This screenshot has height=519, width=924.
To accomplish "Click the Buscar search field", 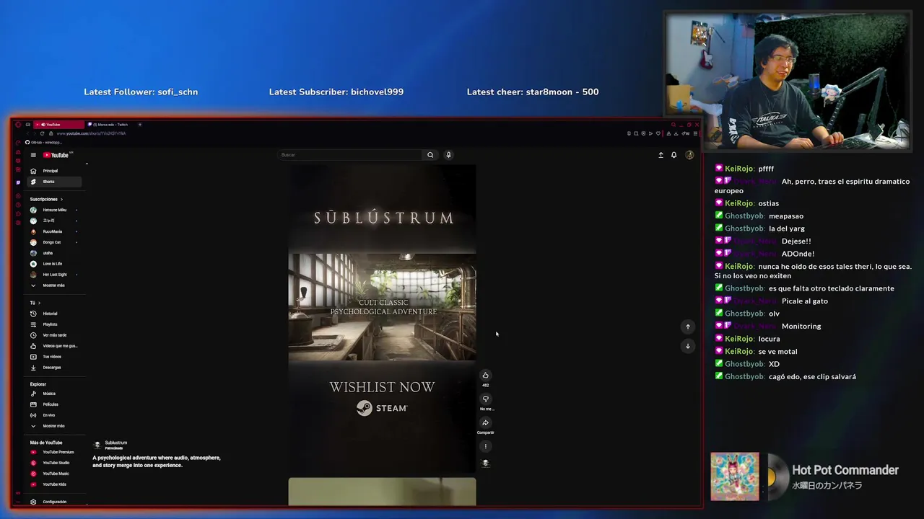I will click(x=351, y=155).
